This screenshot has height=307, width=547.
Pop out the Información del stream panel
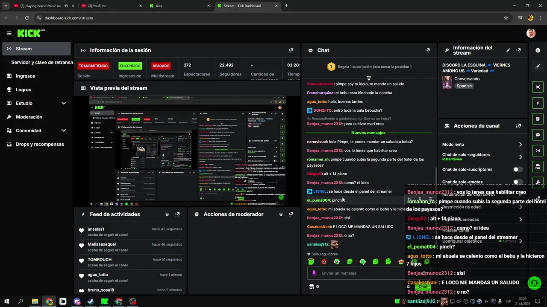[518, 50]
